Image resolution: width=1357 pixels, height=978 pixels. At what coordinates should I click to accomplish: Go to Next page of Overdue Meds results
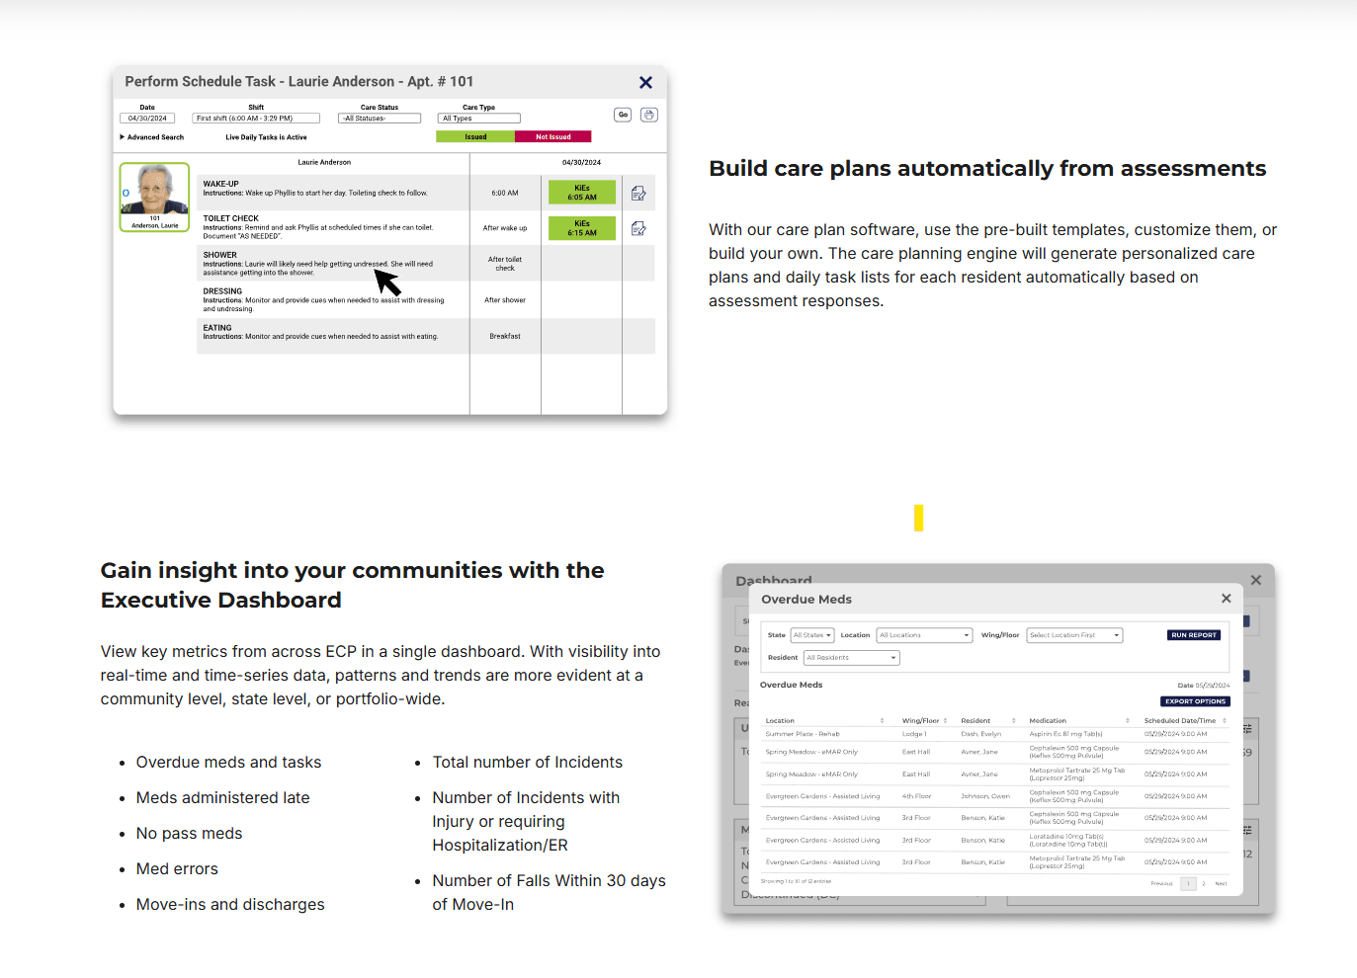click(1222, 883)
